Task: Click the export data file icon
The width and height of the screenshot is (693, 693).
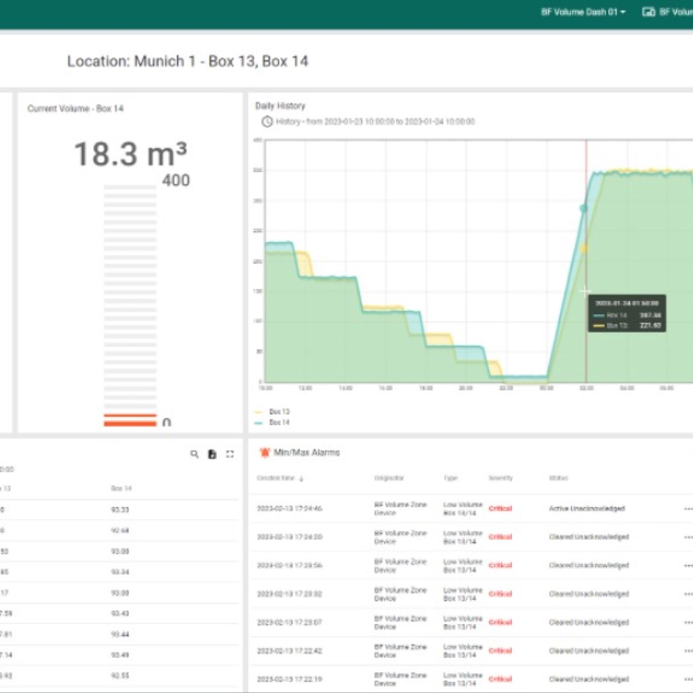Action: tap(212, 454)
